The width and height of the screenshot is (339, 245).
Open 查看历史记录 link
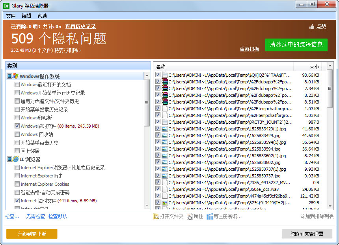click(x=81, y=26)
